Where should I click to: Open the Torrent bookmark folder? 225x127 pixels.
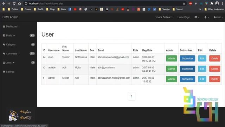[178, 9]
